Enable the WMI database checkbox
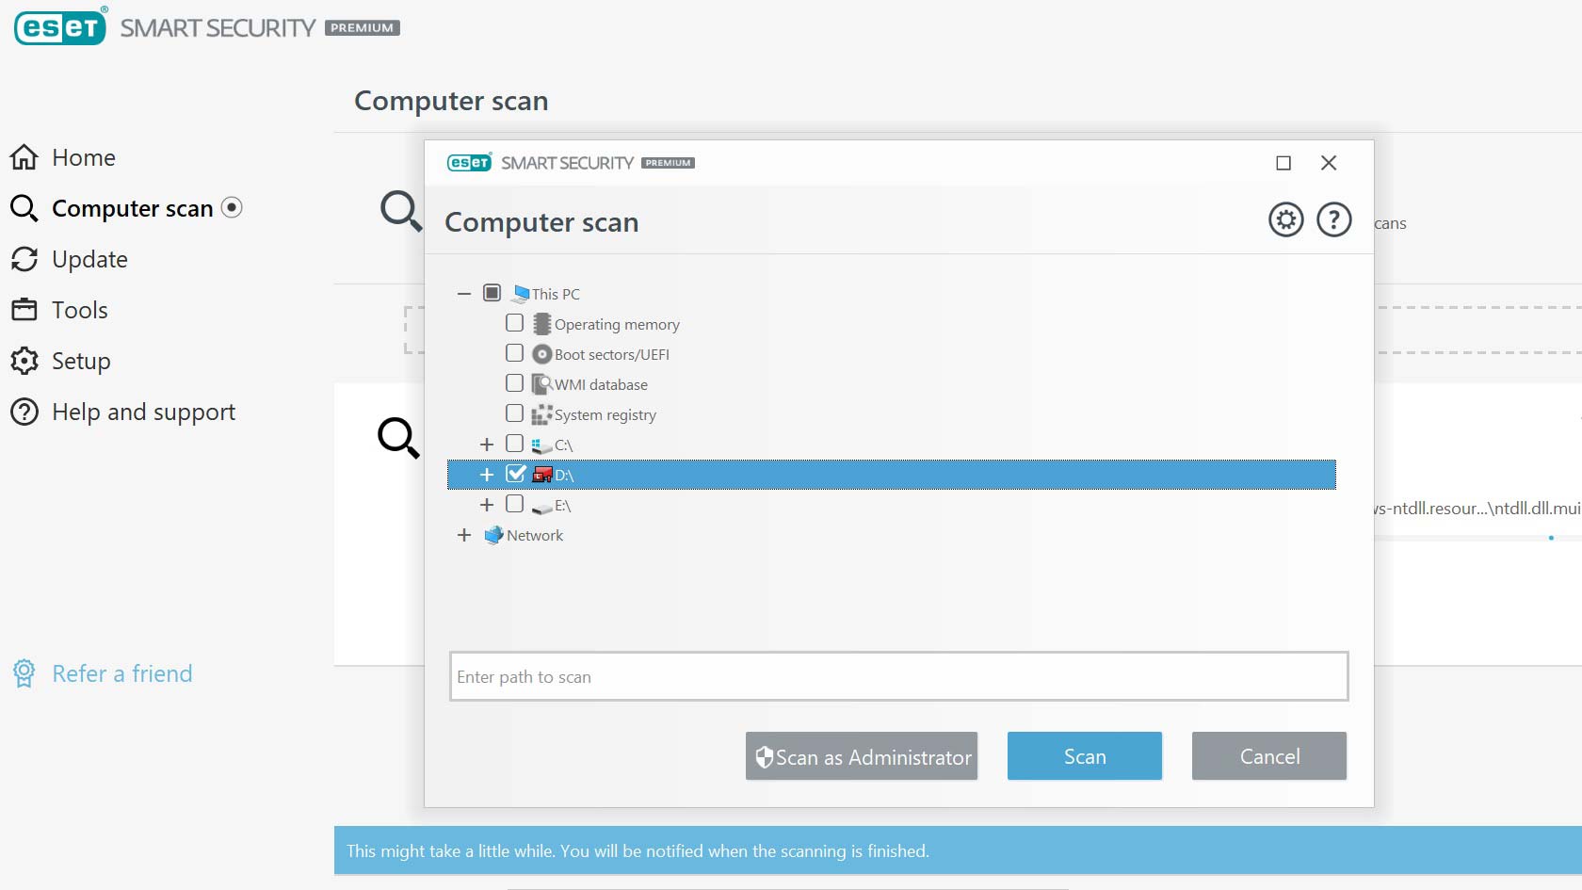The width and height of the screenshot is (1582, 890). tap(514, 383)
